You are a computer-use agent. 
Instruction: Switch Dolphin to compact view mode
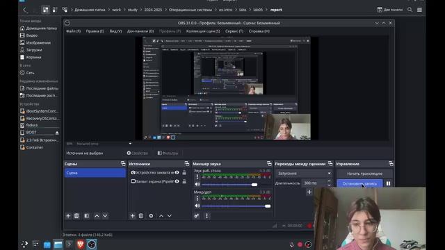point(55,10)
